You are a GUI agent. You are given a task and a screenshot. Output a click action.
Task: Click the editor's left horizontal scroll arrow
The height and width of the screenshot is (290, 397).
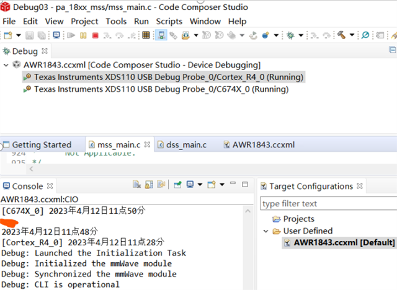32,169
